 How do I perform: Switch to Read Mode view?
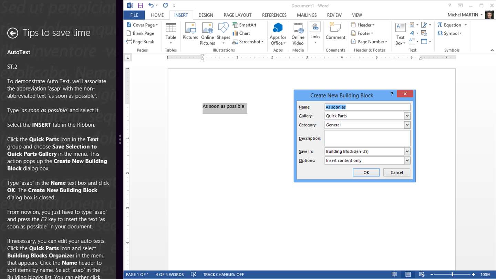(394, 275)
